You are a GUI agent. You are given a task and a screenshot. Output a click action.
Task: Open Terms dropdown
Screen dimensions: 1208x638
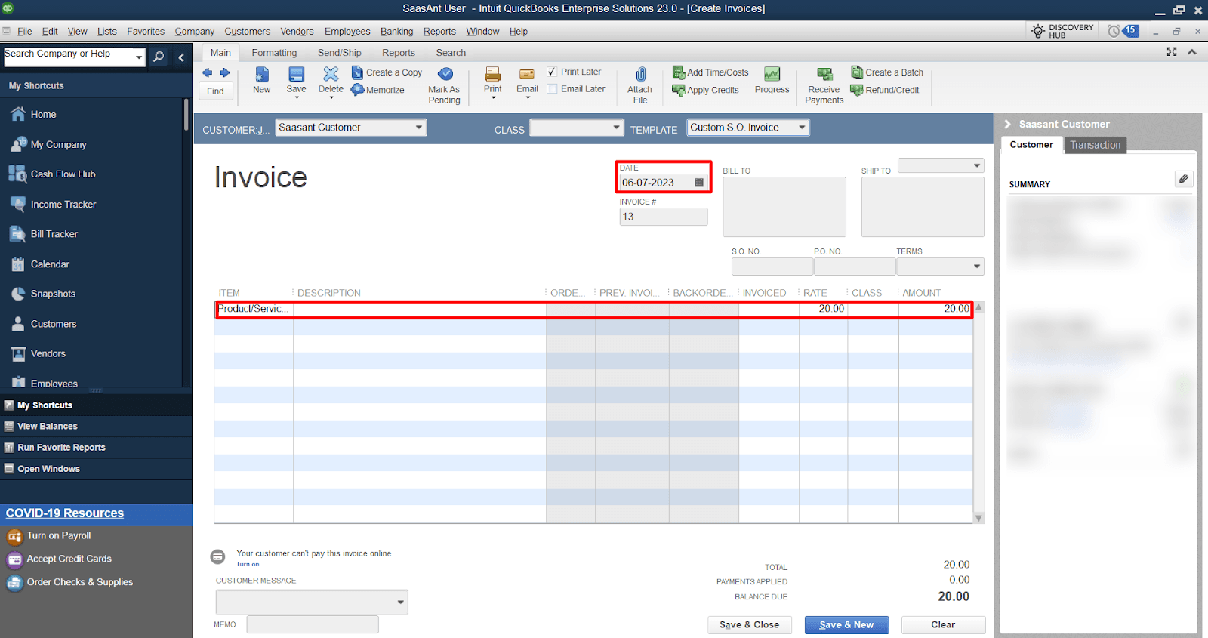tap(977, 267)
